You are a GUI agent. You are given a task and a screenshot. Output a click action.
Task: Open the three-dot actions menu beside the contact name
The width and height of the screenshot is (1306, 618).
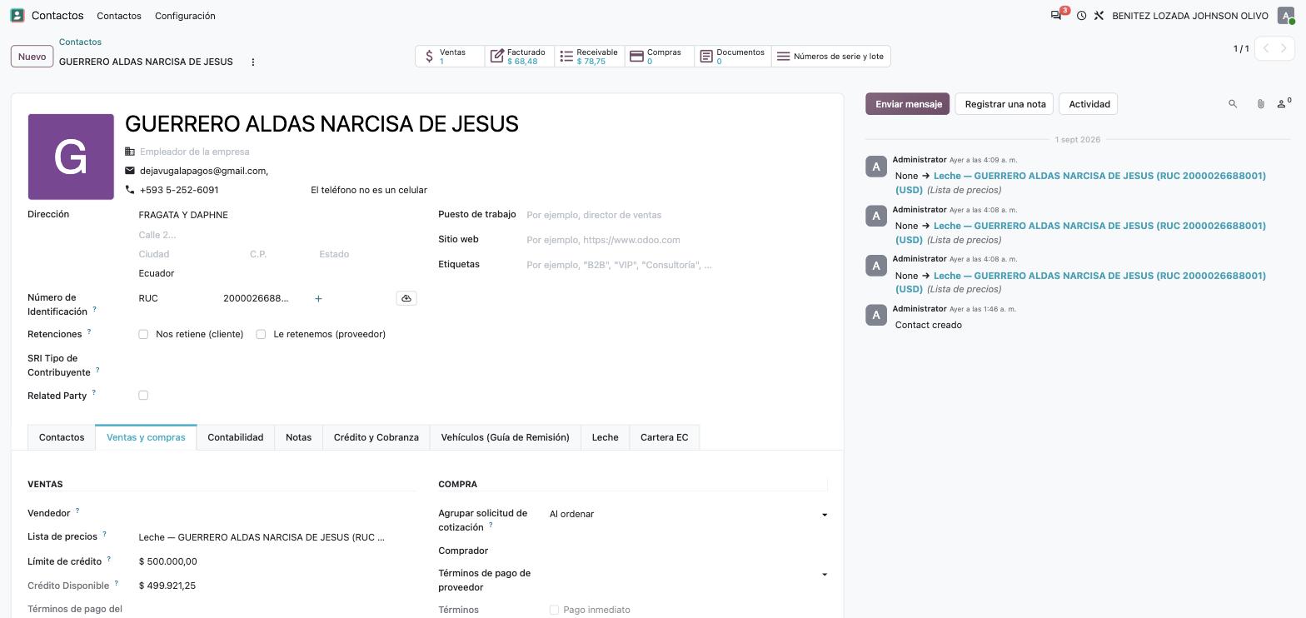[x=253, y=62]
